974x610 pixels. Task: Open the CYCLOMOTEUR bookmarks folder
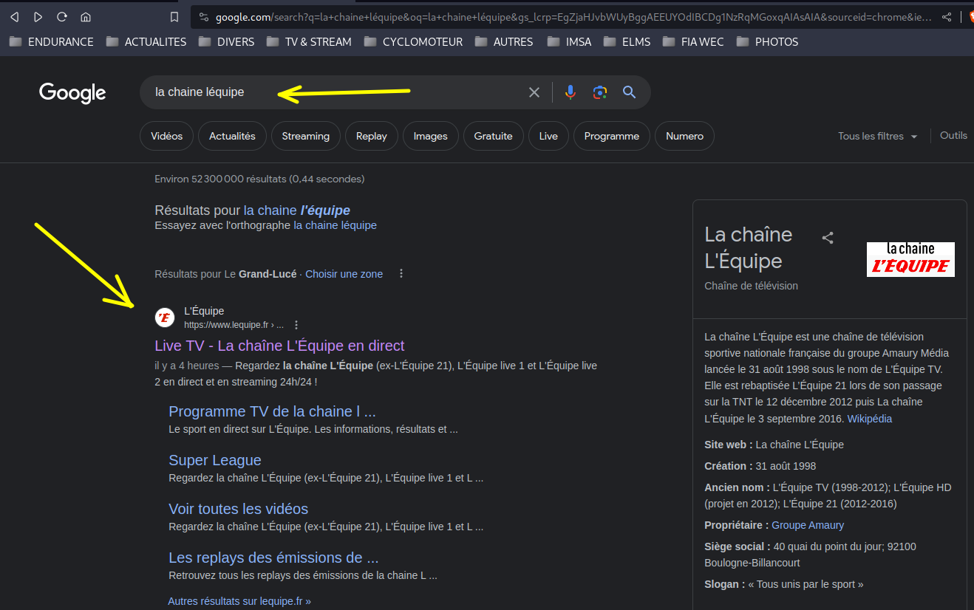point(413,42)
